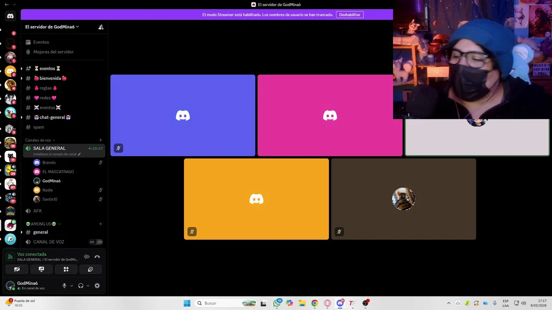Share your screen button

[41, 269]
